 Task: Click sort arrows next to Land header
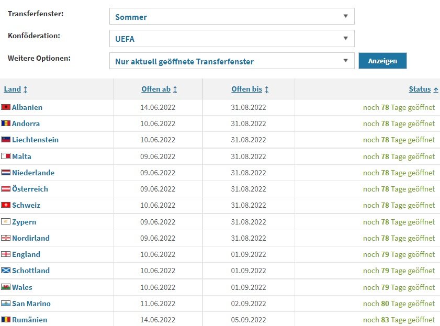point(26,89)
